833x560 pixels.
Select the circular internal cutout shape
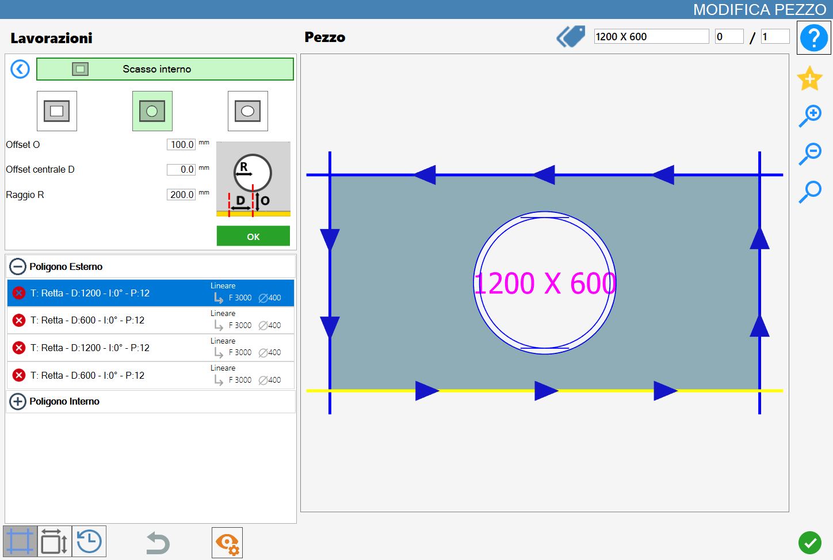point(152,111)
